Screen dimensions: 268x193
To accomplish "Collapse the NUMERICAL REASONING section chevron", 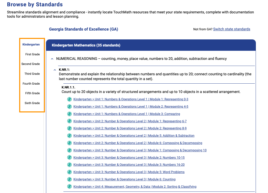I will pos(52,59).
